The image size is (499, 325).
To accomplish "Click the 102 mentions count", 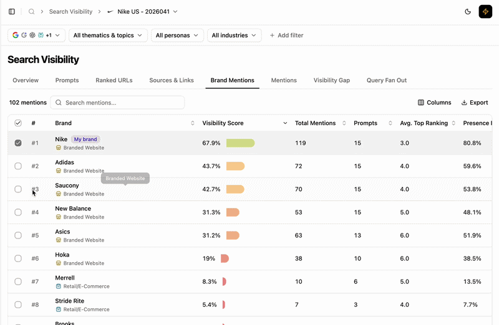I will [27, 103].
